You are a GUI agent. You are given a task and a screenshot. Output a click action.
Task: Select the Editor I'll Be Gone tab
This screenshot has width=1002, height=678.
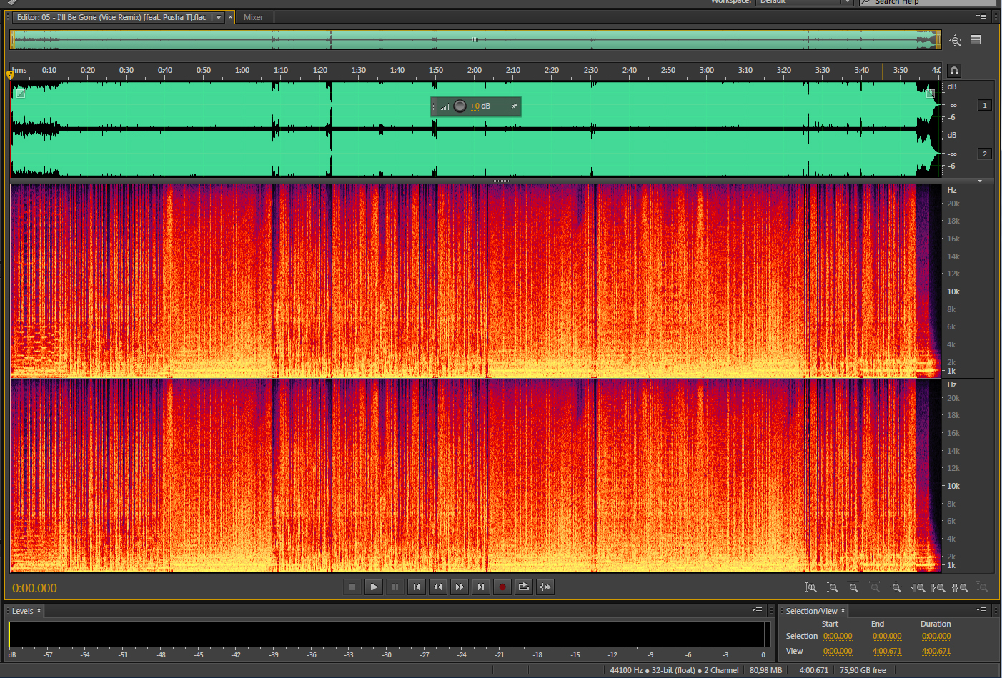click(x=111, y=17)
